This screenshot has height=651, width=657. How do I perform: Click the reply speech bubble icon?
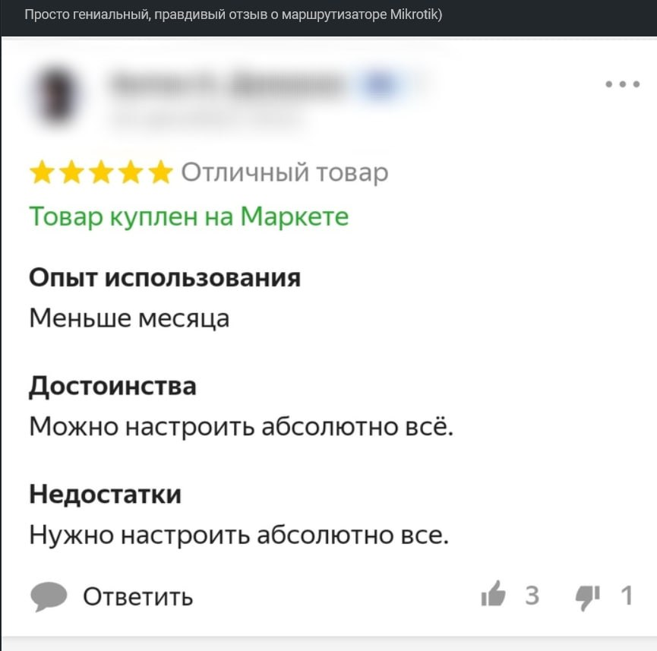49,596
